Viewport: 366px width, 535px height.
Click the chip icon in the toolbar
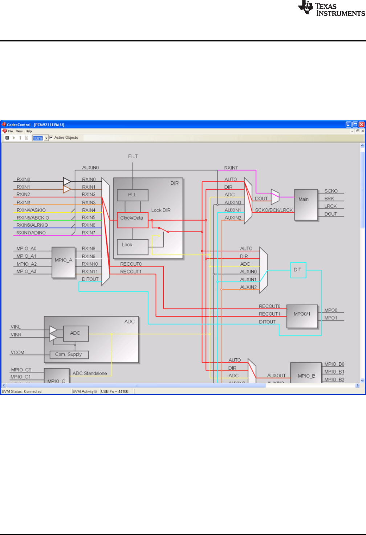point(7,138)
